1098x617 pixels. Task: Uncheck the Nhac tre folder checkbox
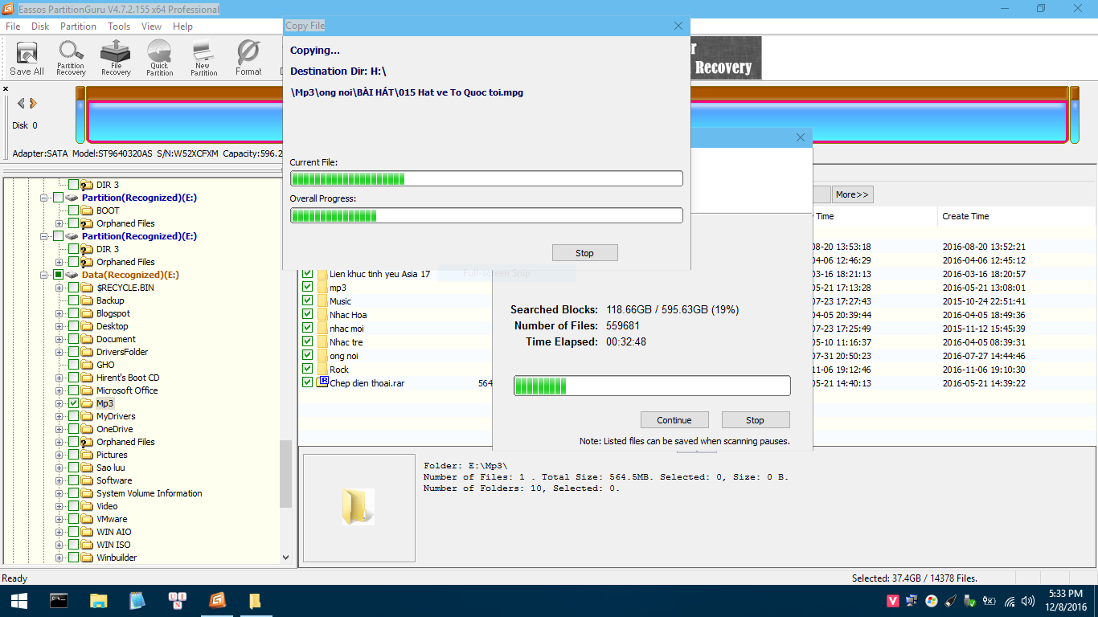tap(307, 341)
